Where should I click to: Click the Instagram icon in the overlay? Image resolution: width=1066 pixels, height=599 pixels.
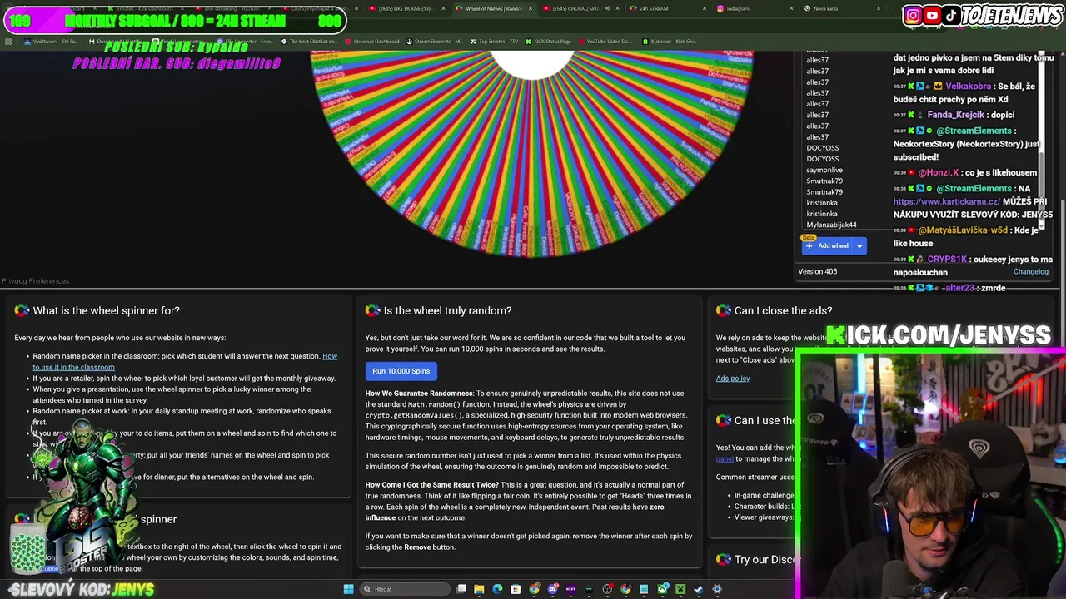click(913, 15)
